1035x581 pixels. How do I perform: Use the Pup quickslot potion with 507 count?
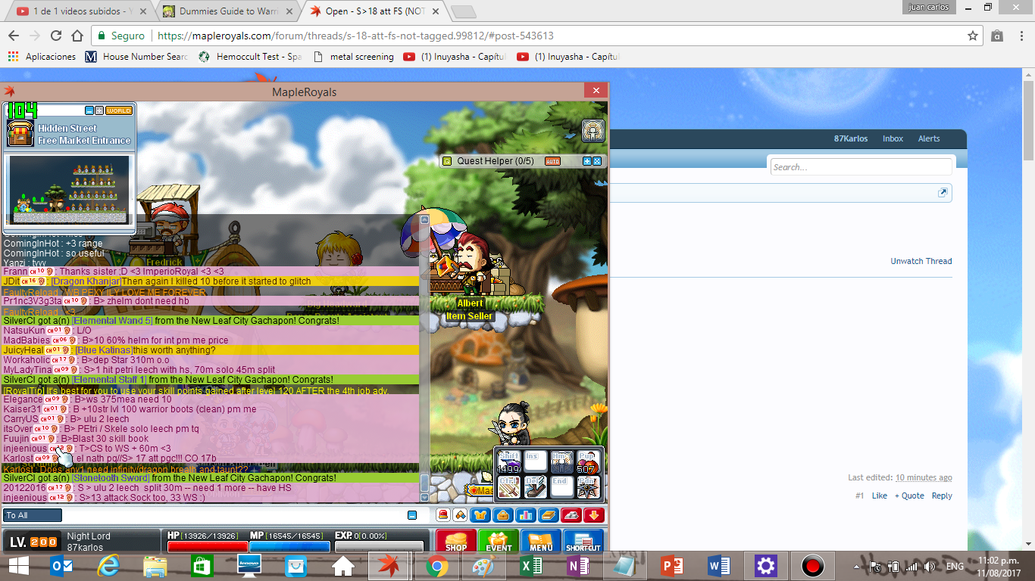click(588, 461)
